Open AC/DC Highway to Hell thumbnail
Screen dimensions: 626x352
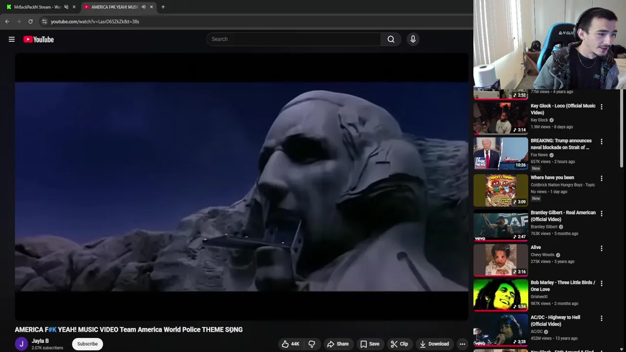point(501,330)
